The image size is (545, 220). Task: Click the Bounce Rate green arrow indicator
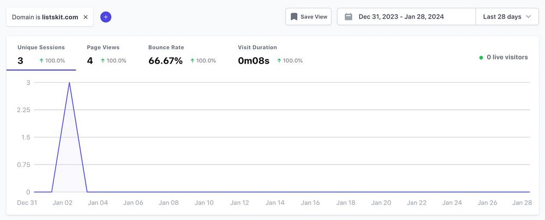point(192,61)
